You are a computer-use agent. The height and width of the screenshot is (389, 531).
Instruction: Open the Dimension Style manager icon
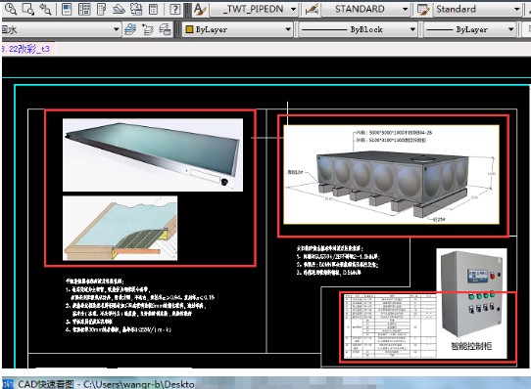click(312, 10)
